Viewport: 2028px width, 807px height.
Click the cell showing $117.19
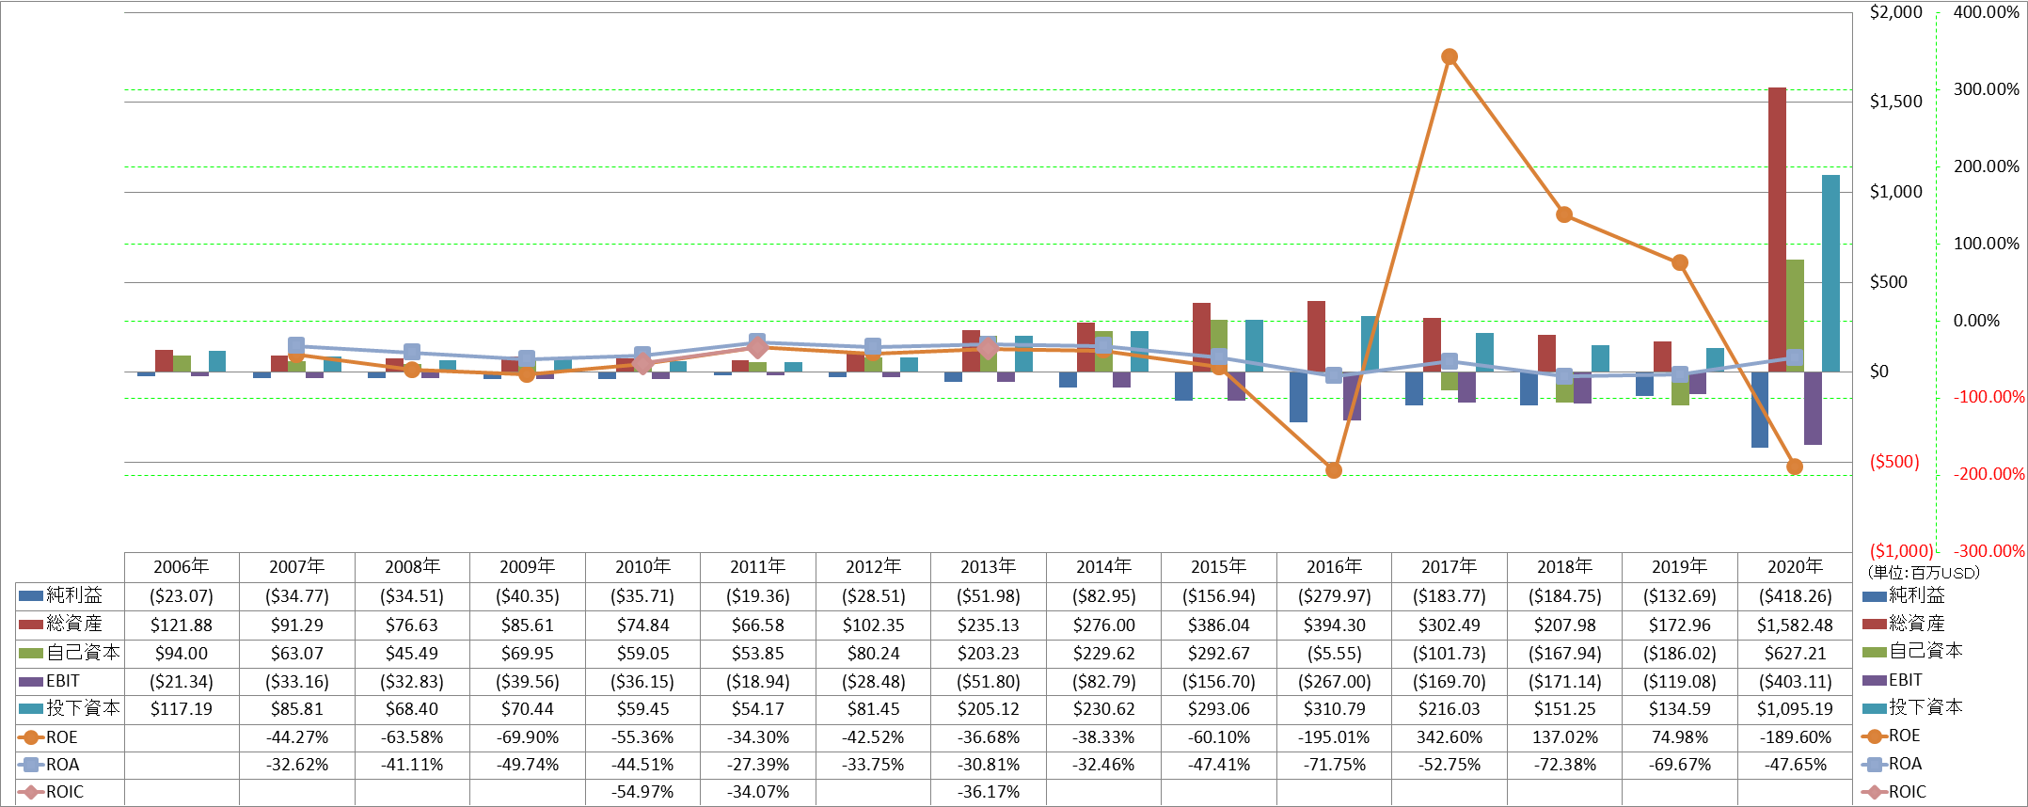(182, 709)
